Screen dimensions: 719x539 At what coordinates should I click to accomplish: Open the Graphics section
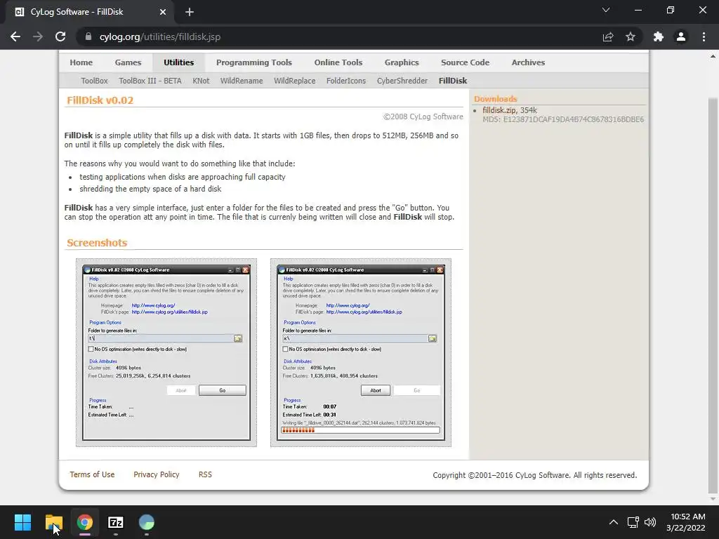pyautogui.click(x=402, y=62)
